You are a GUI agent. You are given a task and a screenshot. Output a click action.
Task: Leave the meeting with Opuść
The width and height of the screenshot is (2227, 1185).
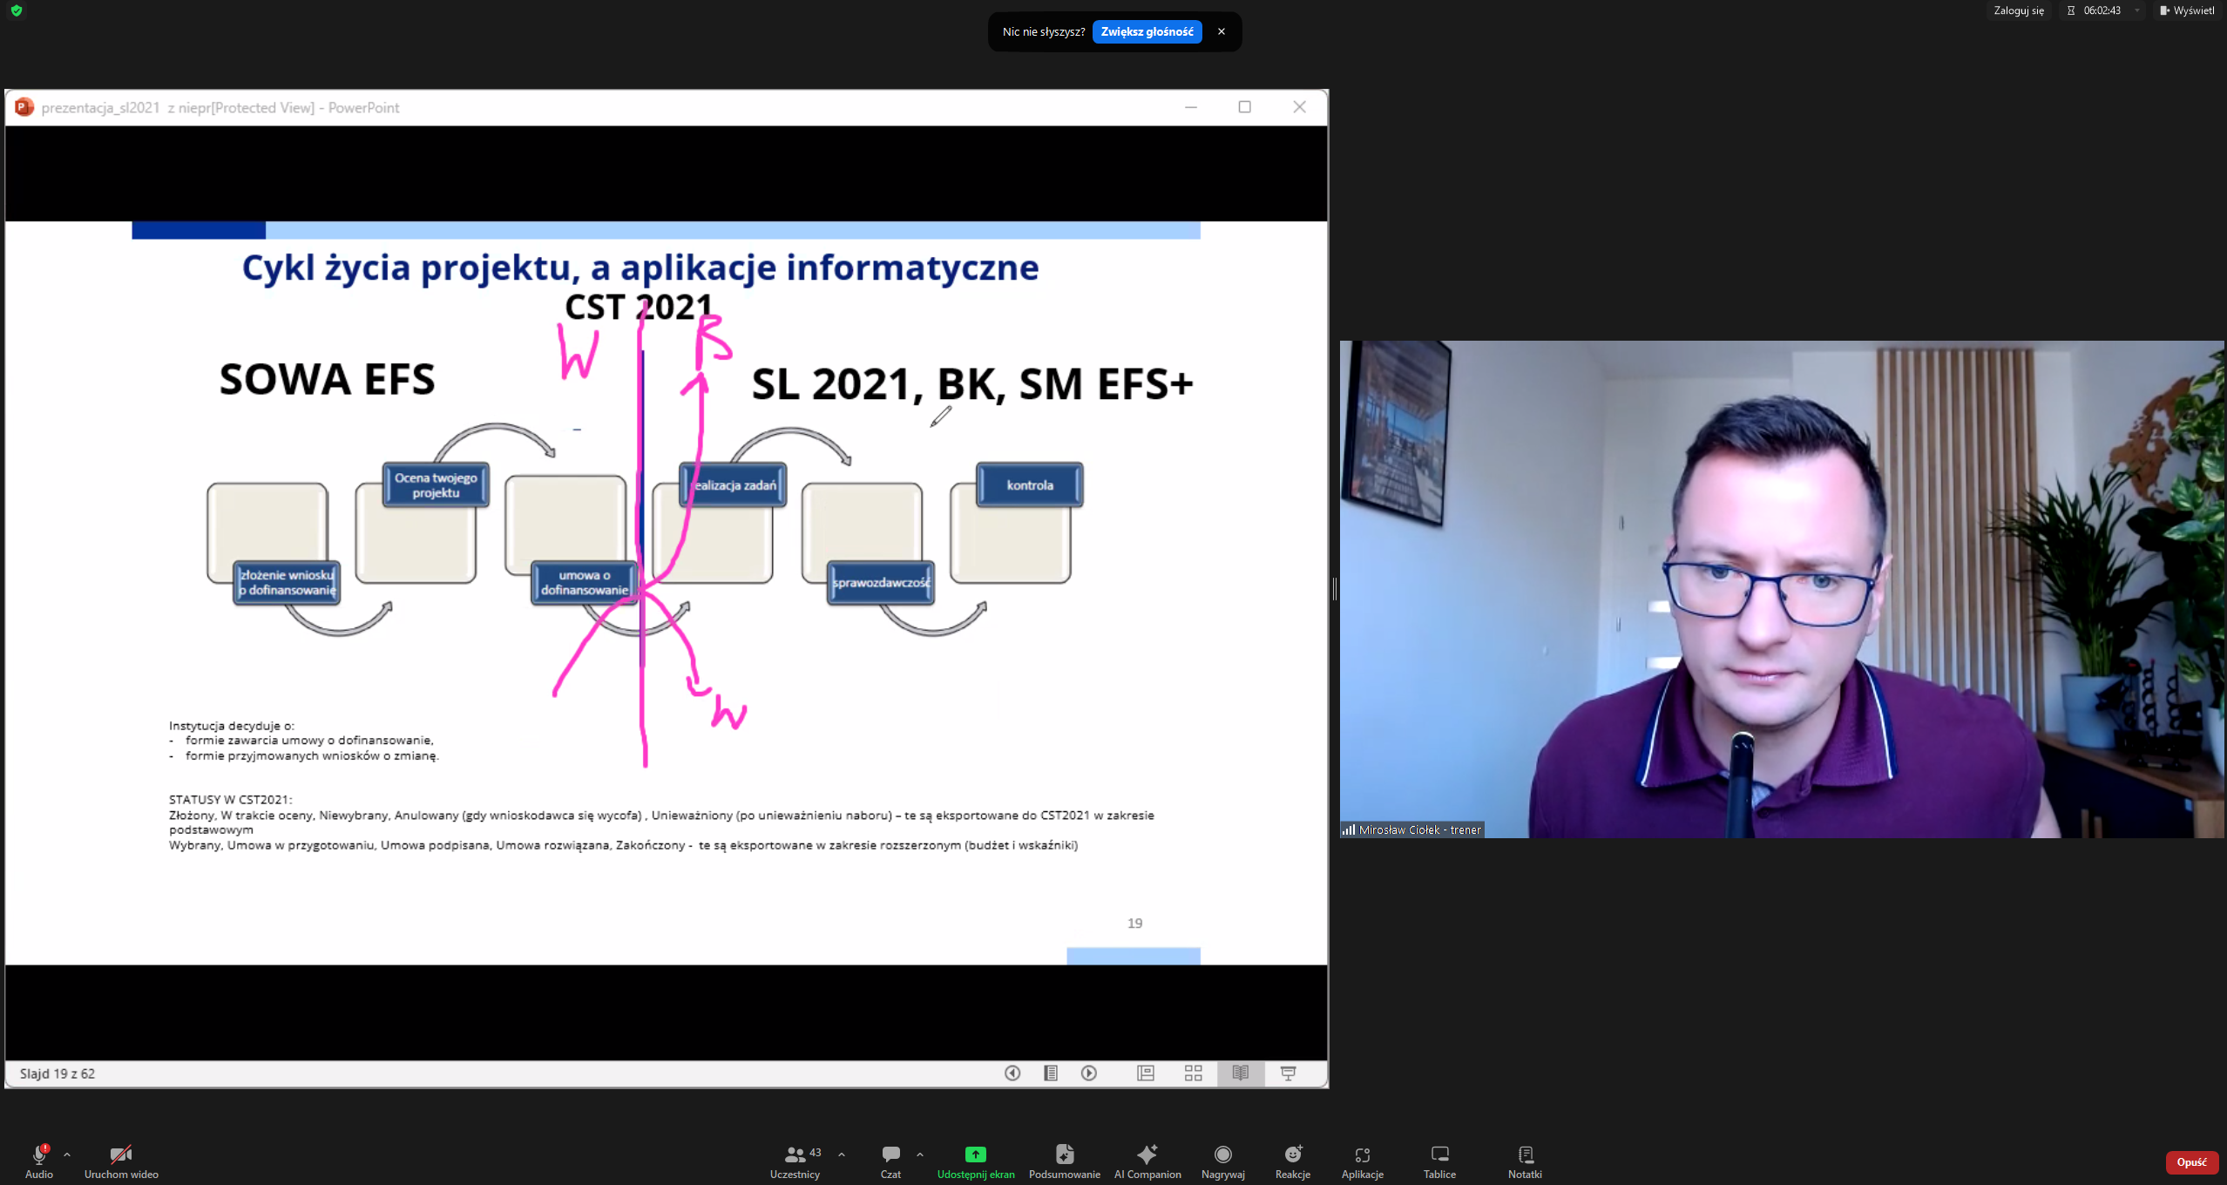[2190, 1162]
